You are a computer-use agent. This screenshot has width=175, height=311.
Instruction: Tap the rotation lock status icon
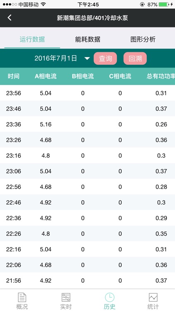pos(142,5)
